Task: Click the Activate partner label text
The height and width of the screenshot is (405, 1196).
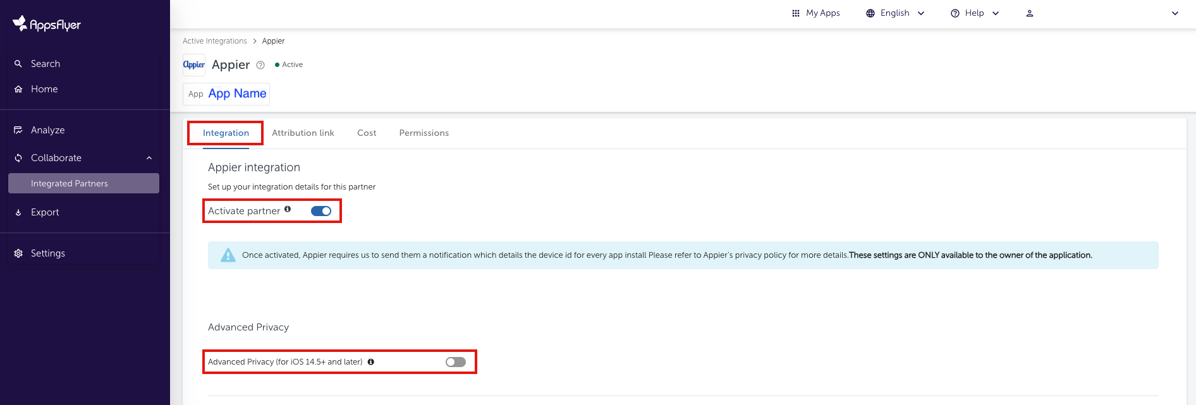Action: pyautogui.click(x=244, y=211)
